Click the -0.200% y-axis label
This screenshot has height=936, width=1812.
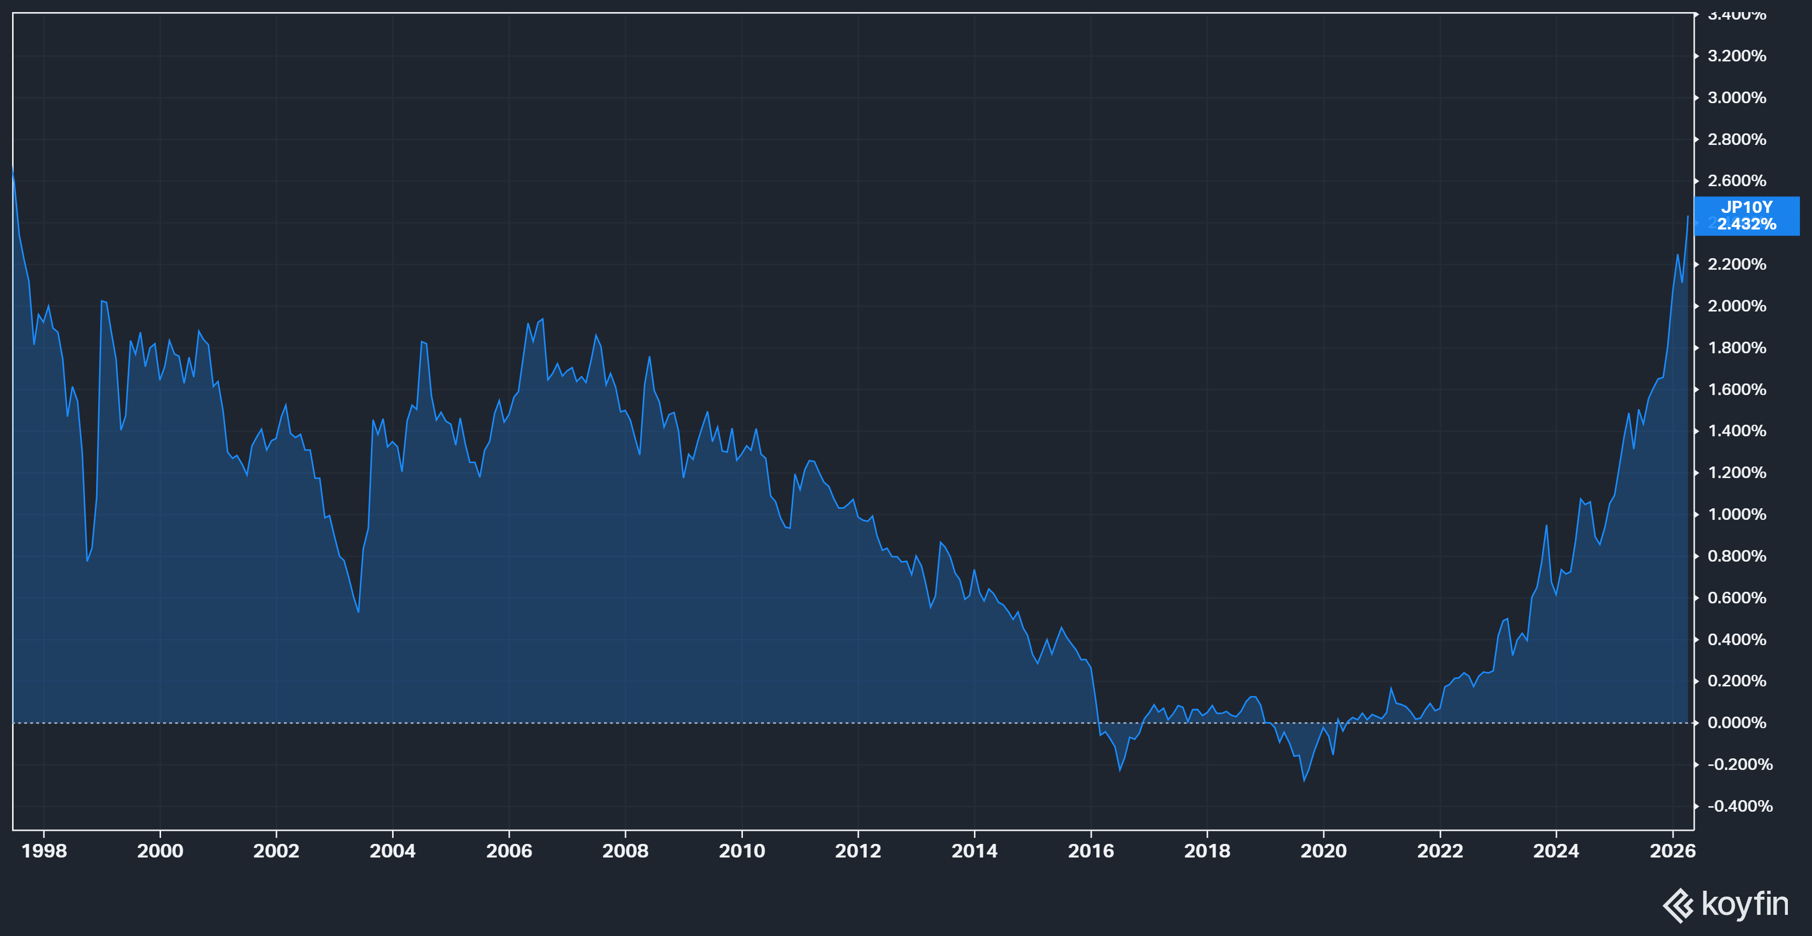pyautogui.click(x=1740, y=764)
